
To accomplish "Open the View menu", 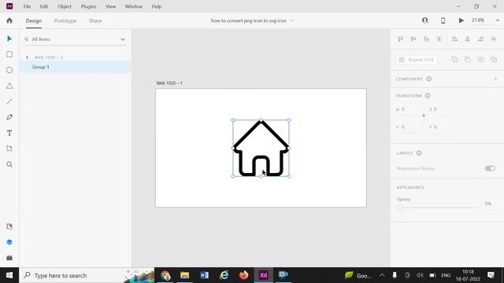I will pyautogui.click(x=110, y=6).
